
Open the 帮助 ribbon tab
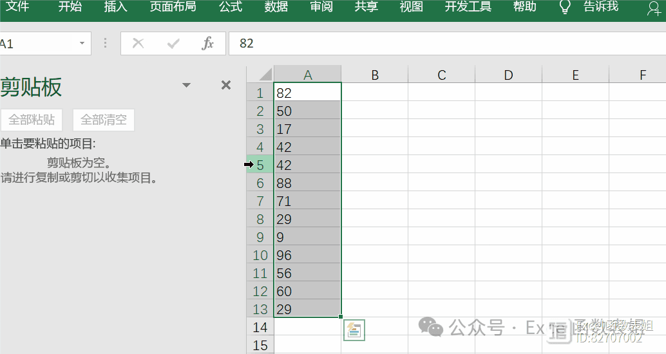pos(524,6)
